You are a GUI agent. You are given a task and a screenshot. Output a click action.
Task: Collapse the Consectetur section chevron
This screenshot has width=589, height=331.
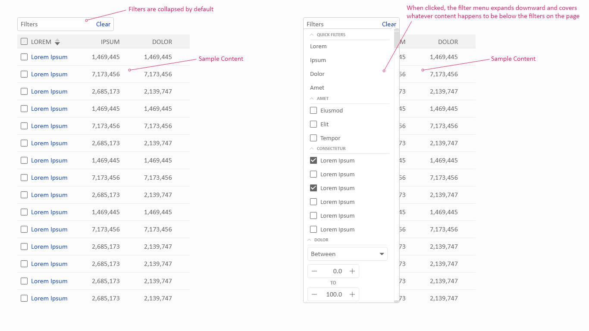coord(312,148)
